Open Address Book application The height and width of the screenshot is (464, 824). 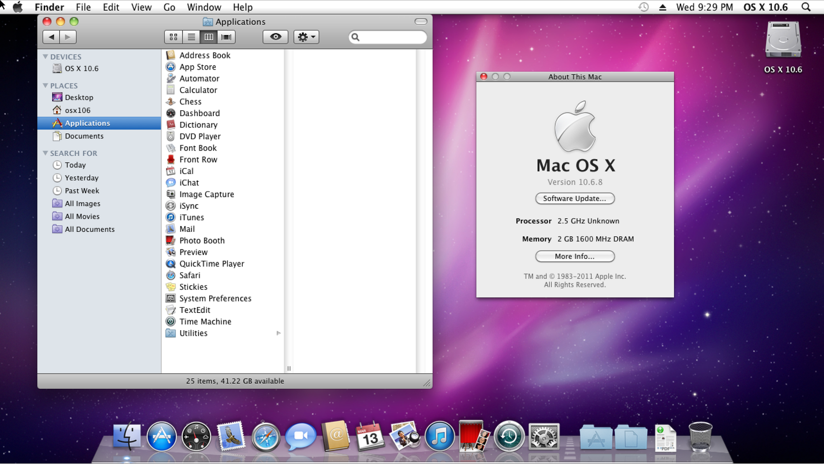[205, 54]
